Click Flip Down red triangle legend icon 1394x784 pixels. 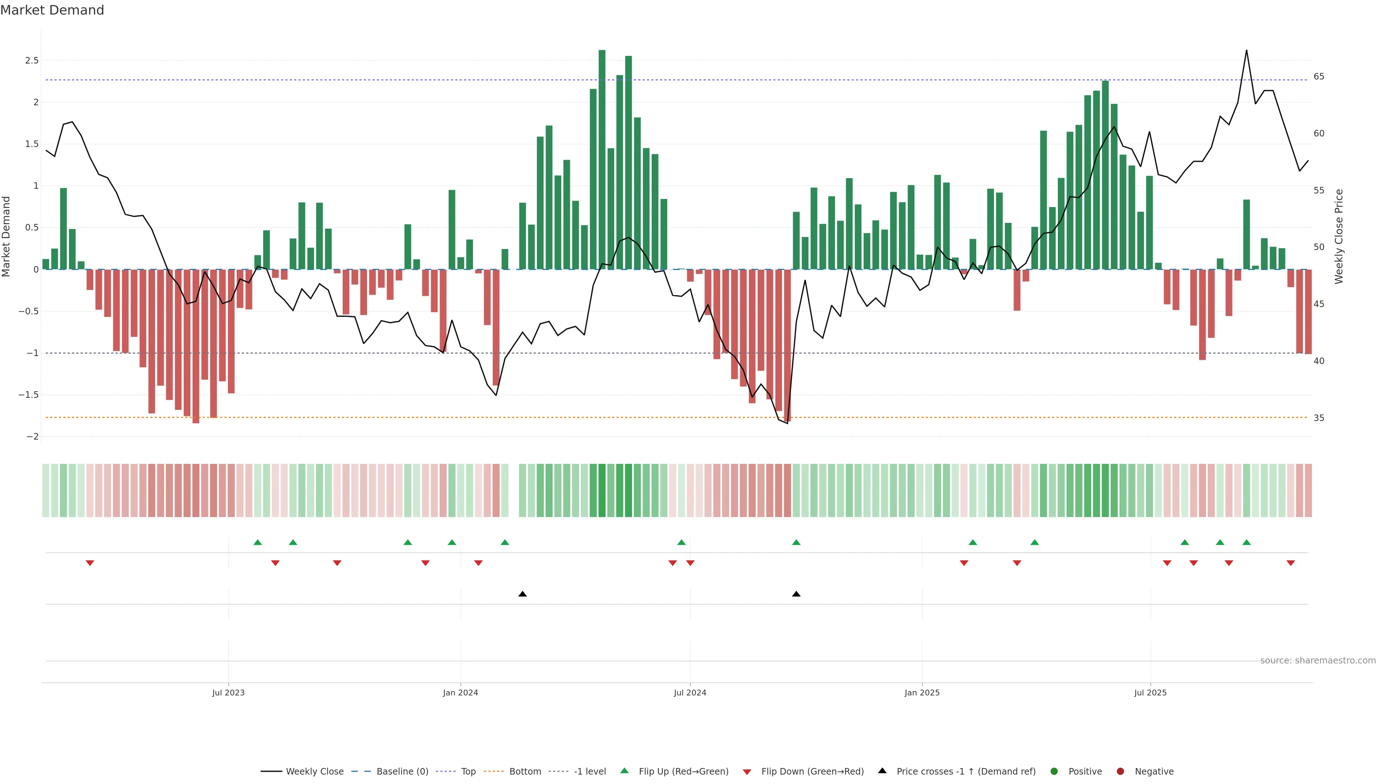coord(747,772)
